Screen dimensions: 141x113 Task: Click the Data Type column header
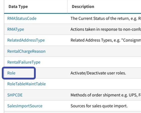18,7
